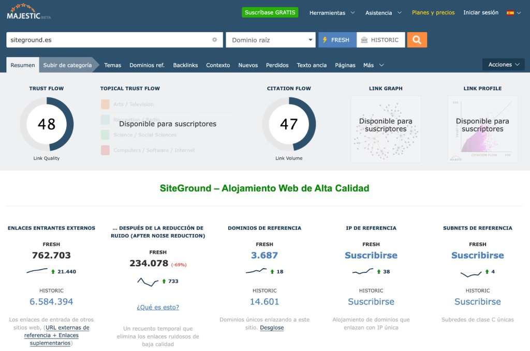This screenshot has height=351, width=530.
Task: Click the noise-reduced count 234.078
Action: pyautogui.click(x=149, y=263)
